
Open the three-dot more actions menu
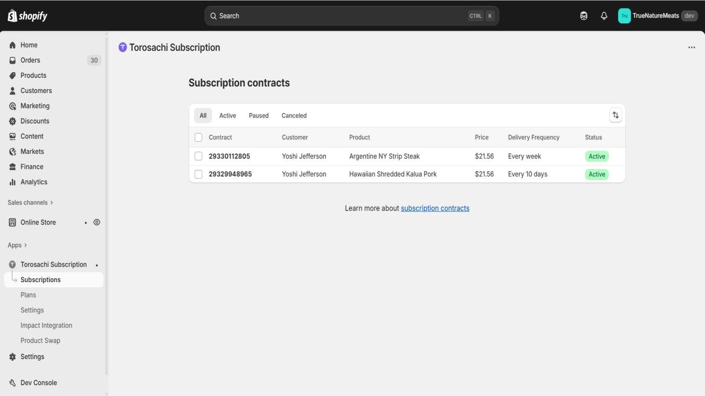click(692, 48)
